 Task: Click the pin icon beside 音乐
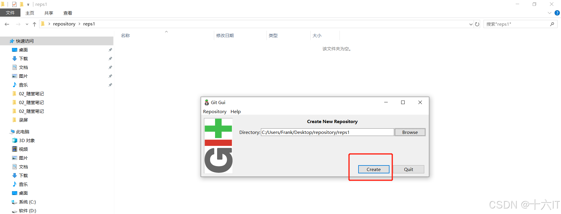click(x=110, y=85)
